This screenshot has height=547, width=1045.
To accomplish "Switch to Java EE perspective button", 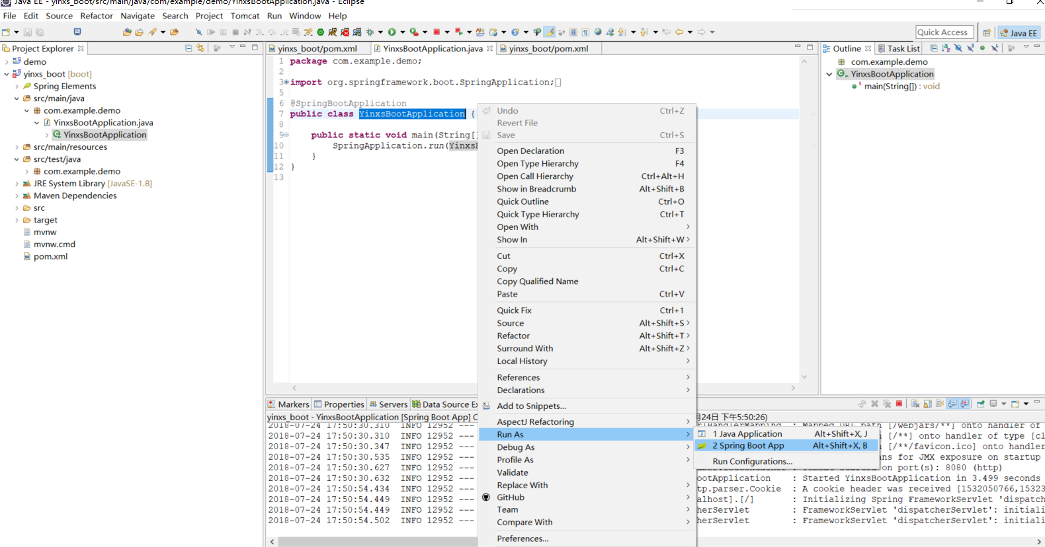I will [x=1019, y=32].
